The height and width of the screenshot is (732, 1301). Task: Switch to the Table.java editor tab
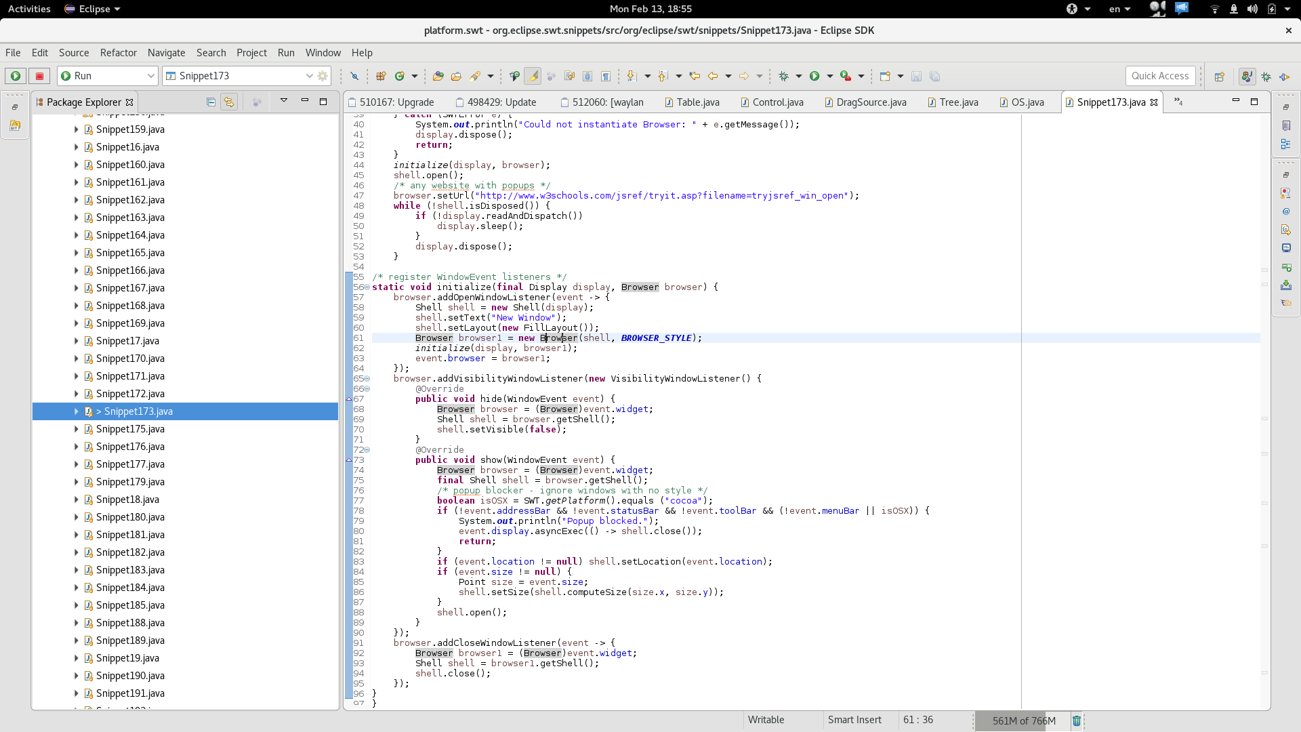tap(692, 102)
